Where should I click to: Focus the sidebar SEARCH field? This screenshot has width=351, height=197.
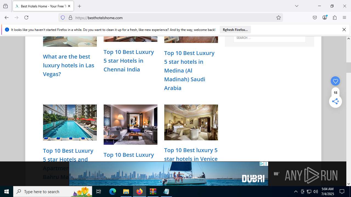click(x=270, y=38)
